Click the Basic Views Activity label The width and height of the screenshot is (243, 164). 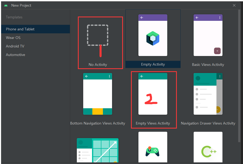[x=208, y=65]
